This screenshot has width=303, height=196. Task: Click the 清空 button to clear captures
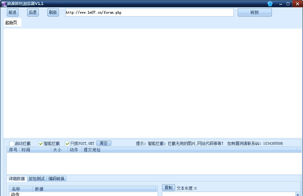pos(104,143)
